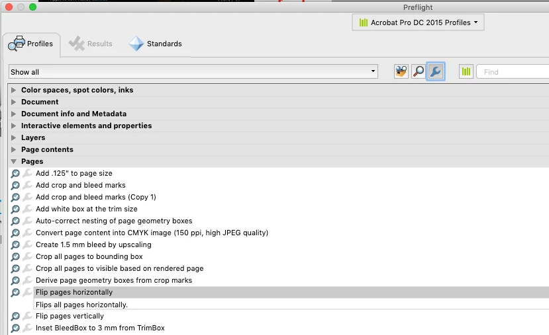Click magnifier icon for Flip pages vertically

point(15,316)
